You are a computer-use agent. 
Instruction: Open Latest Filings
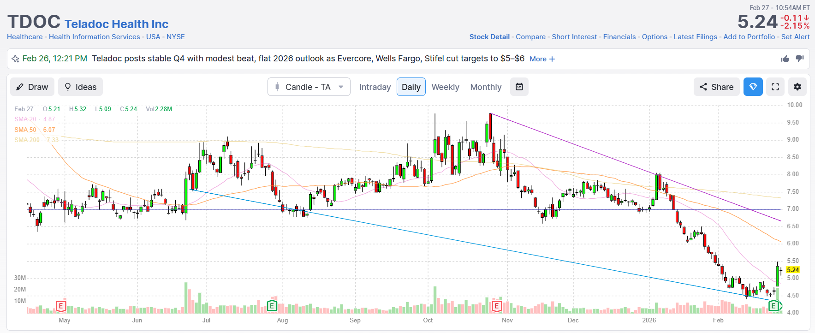click(x=696, y=37)
